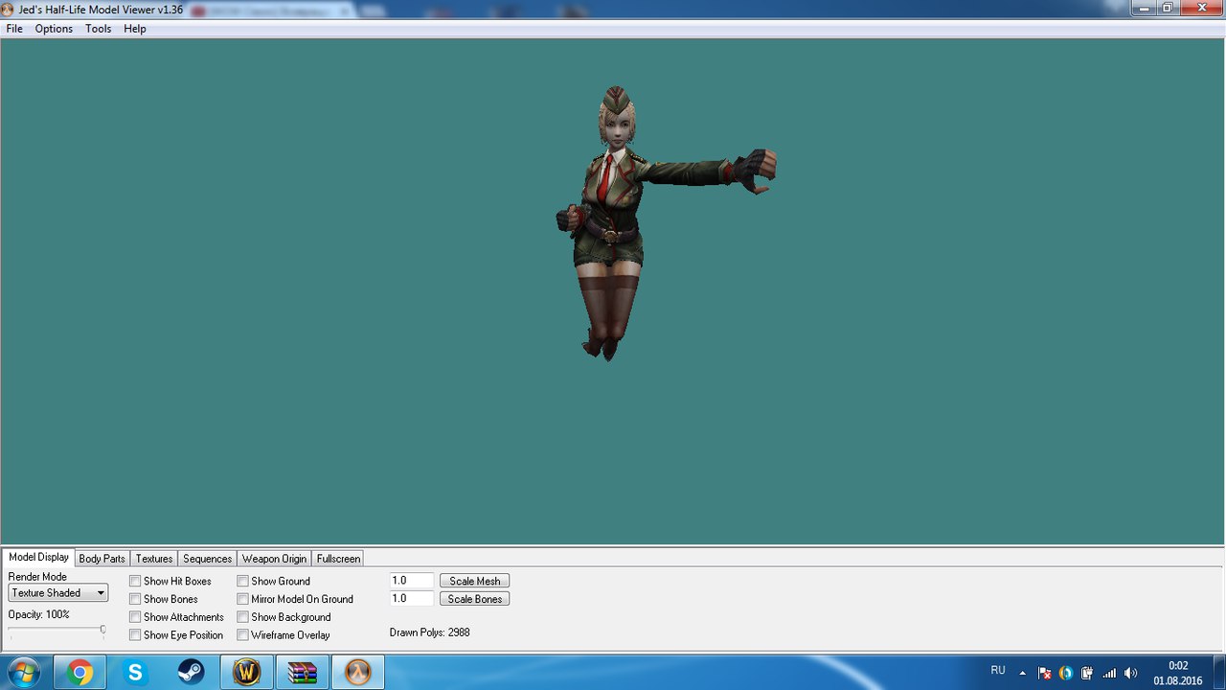Click the Drawn Polys: 2988 text
Image resolution: width=1226 pixels, height=690 pixels.
click(429, 632)
